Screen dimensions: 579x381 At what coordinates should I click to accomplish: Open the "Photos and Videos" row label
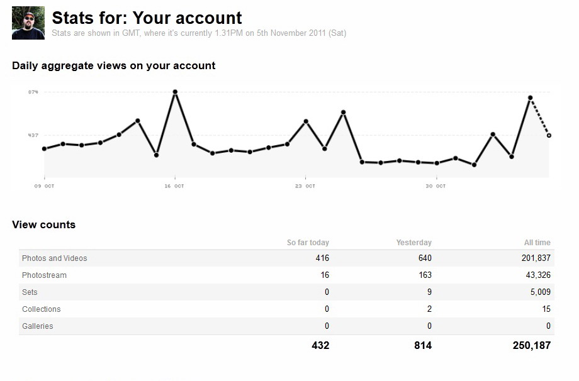click(55, 258)
